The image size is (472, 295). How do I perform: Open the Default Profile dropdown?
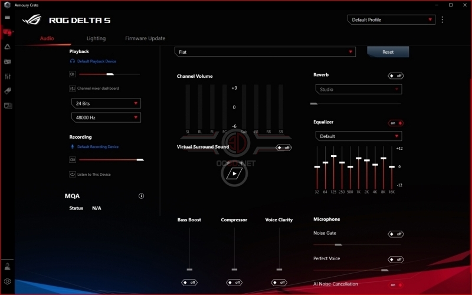pyautogui.click(x=391, y=20)
